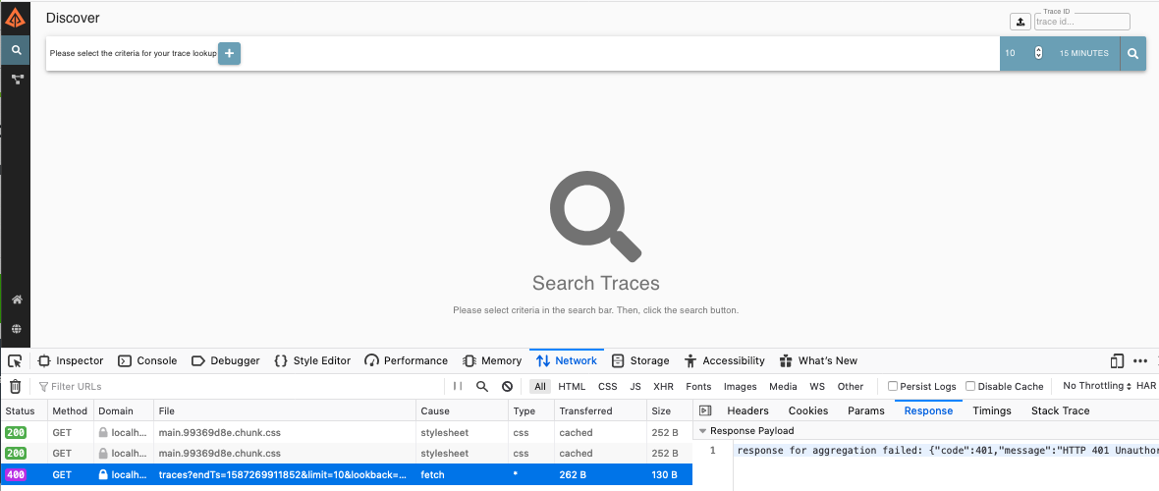
Task: Select the All filter
Action: coord(540,386)
